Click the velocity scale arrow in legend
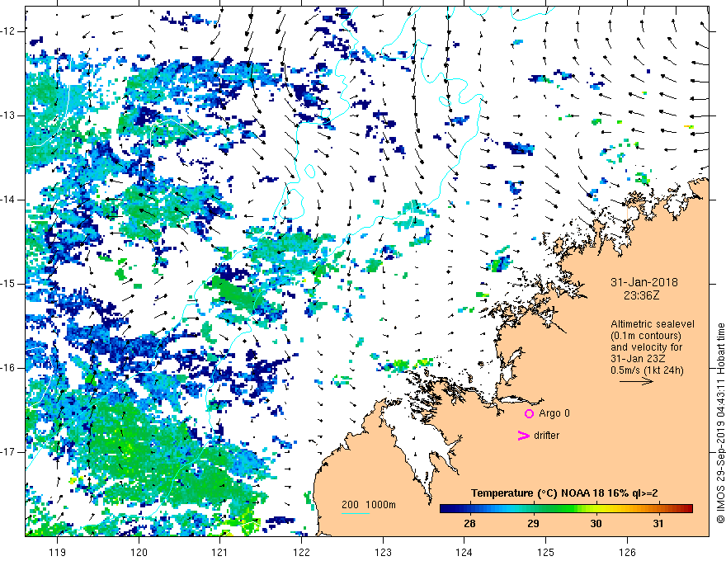This screenshot has height=561, width=726. click(x=636, y=381)
